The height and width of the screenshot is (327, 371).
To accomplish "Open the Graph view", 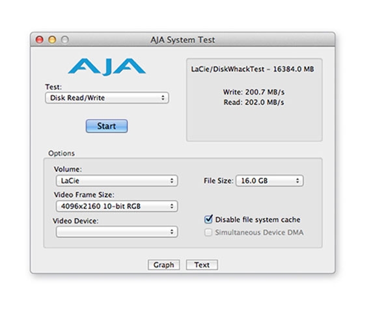I will pyautogui.click(x=164, y=264).
